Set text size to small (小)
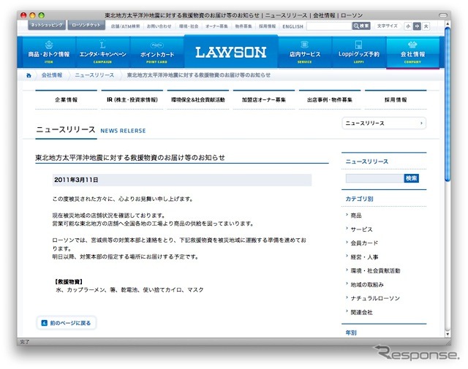Screen dimensions: 468x369 (408, 26)
